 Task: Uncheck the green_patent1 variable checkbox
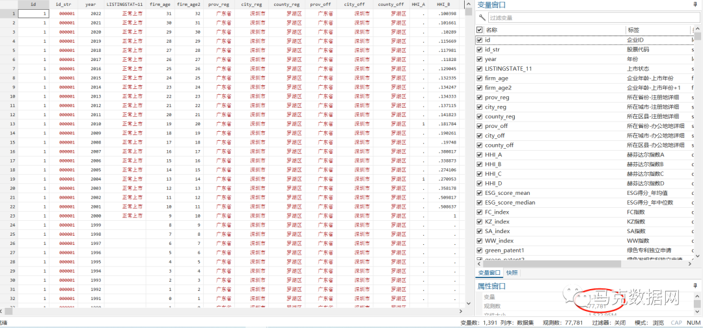pos(479,250)
